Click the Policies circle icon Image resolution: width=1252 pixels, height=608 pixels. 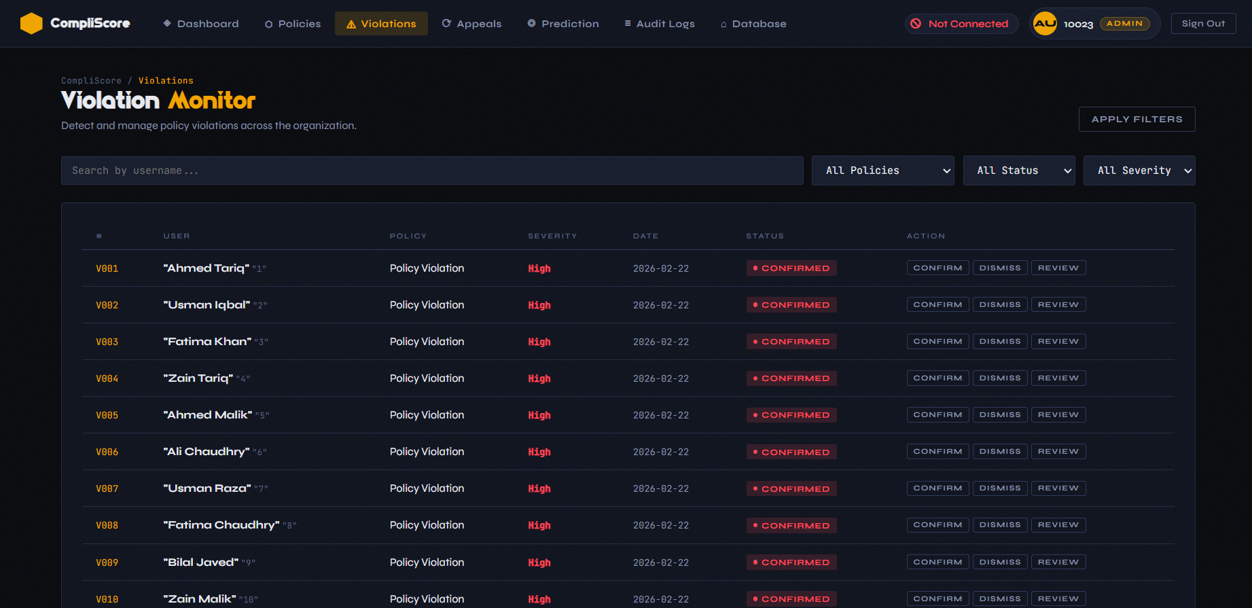pyautogui.click(x=269, y=24)
